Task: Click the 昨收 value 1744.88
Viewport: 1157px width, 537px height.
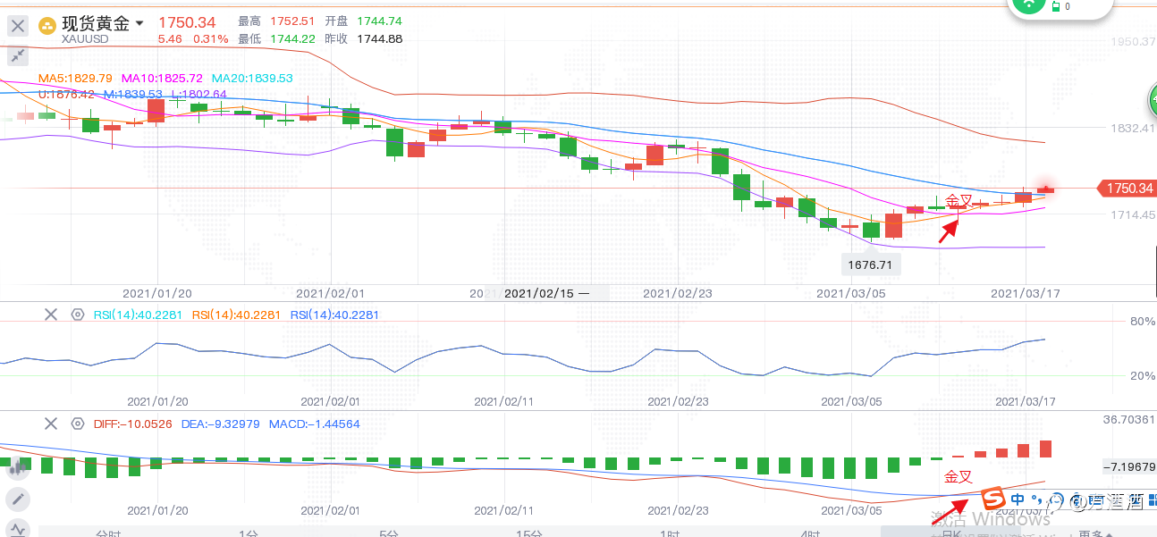Action: (379, 39)
